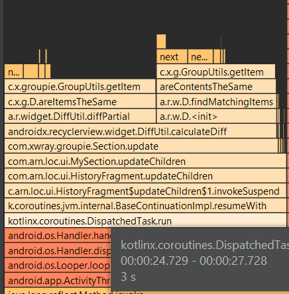The width and height of the screenshot is (289, 294).
Task: Select a.r.w.D.findMatchingItems frame
Action: point(216,101)
